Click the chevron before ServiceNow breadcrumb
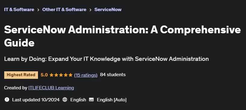 pyautogui.click(x=90, y=10)
